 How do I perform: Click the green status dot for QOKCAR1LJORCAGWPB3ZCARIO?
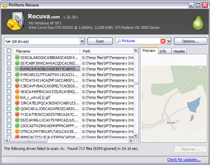pyautogui.click(x=17, y=108)
